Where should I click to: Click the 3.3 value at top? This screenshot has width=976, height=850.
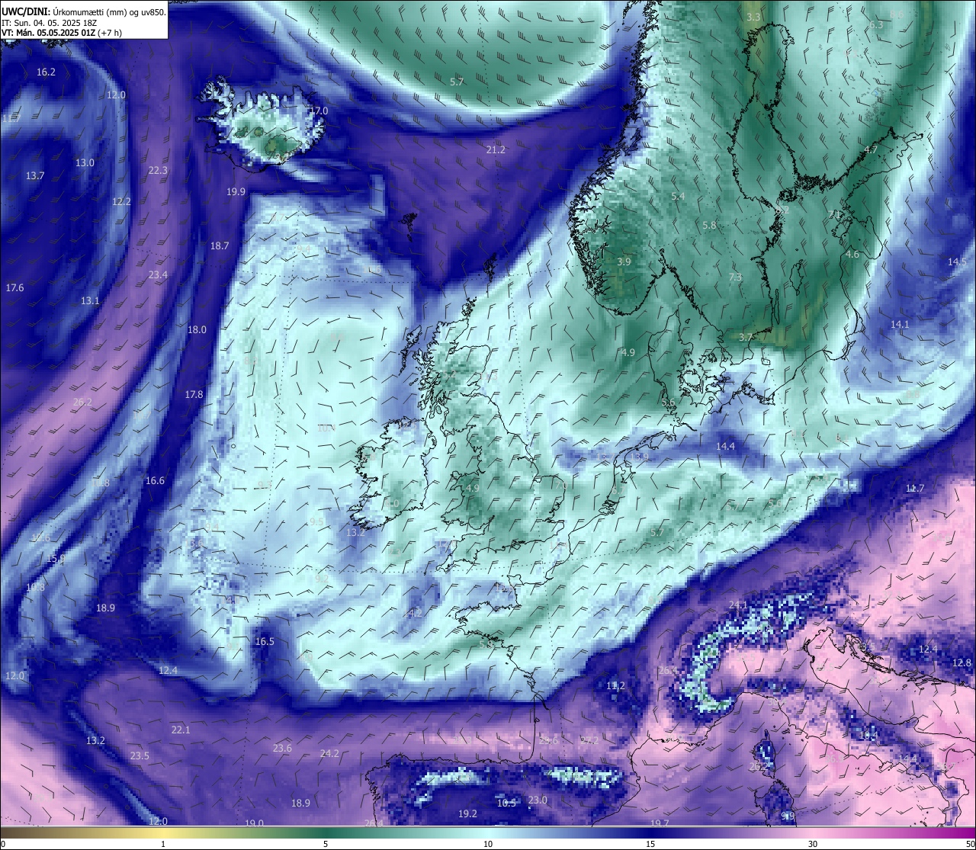753,18
